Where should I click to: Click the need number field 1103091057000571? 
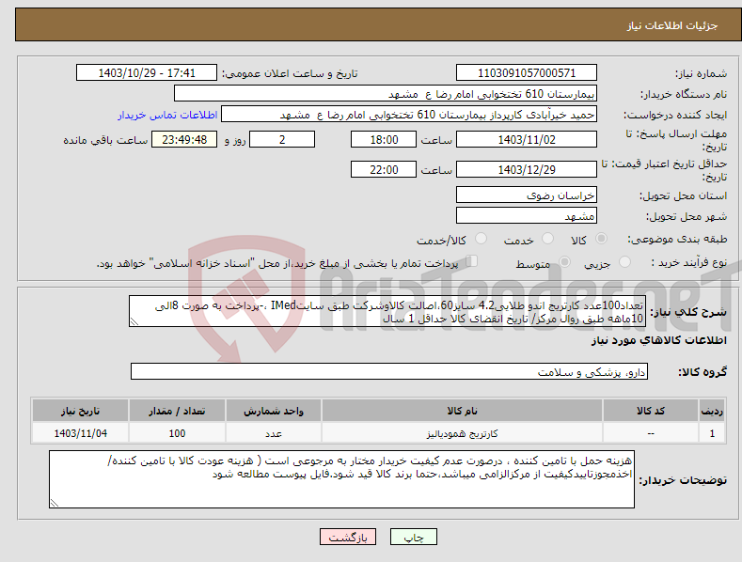[x=527, y=73]
